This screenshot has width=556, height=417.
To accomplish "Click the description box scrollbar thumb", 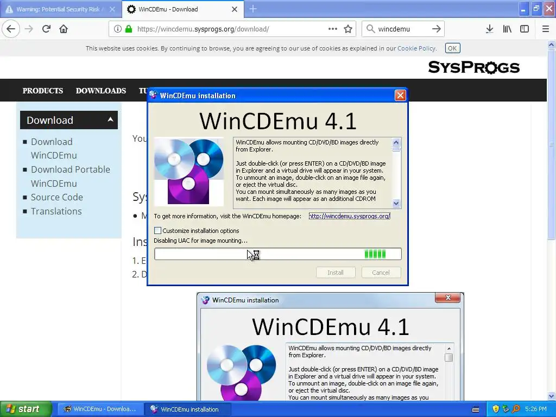I will click(396, 149).
